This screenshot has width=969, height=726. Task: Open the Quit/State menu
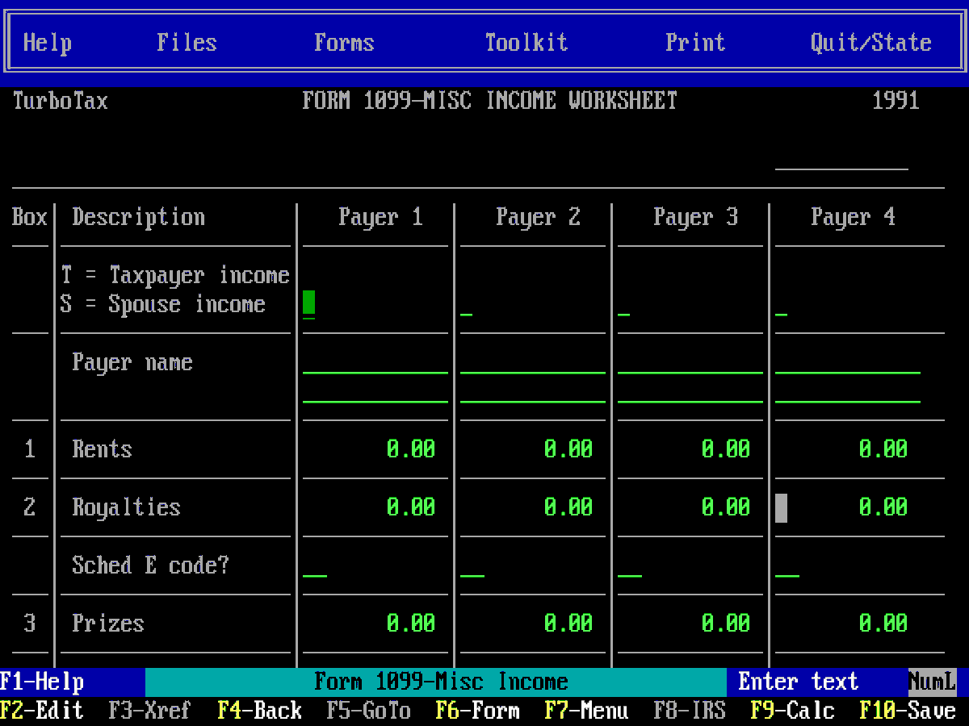click(871, 43)
